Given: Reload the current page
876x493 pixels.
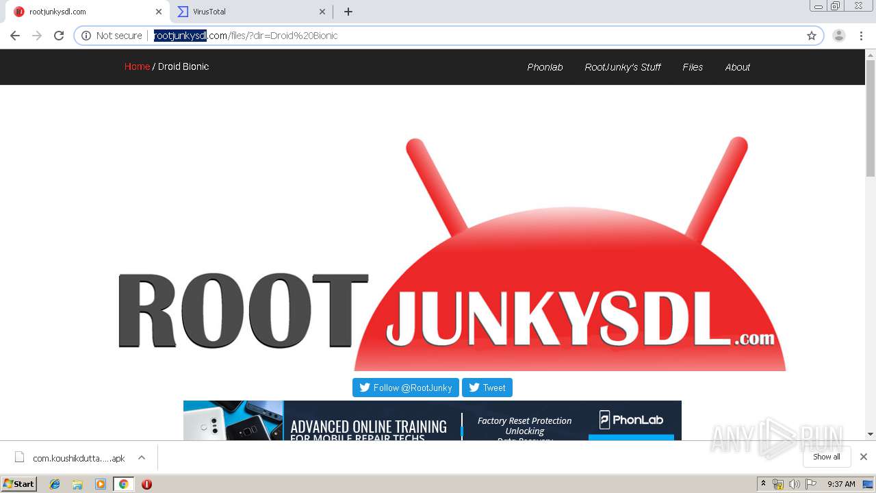Looking at the screenshot, I should 59,36.
